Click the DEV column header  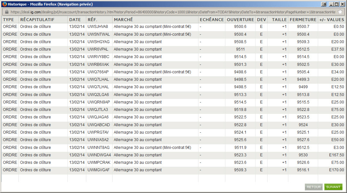tap(262, 20)
